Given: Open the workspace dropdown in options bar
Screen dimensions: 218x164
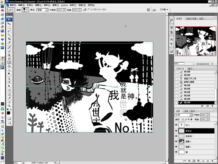Looking at the screenshot, I should pos(164,10).
